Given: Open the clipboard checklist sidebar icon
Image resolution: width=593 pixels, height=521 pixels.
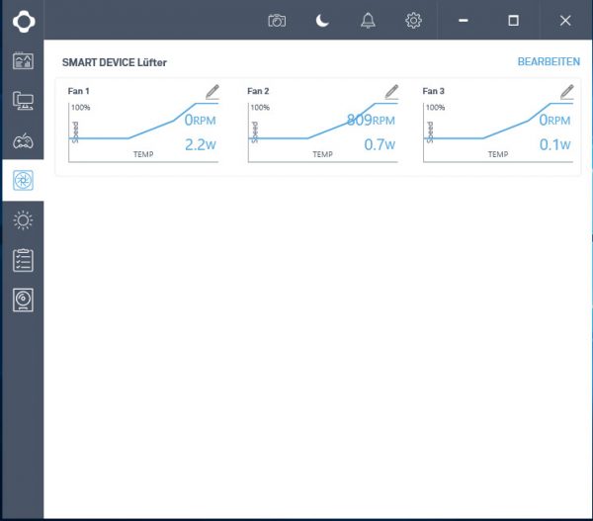Looking at the screenshot, I should [23, 260].
